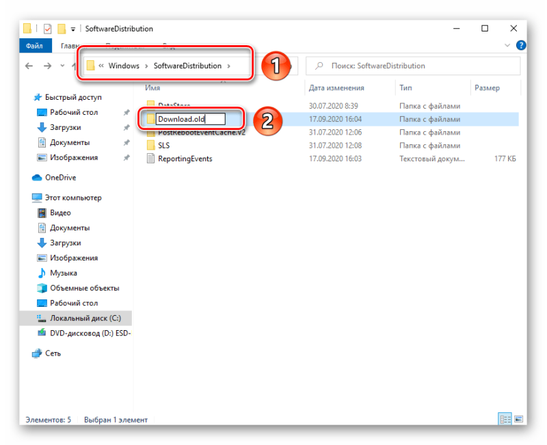Expand the ribbon with the chevron
This screenshot has height=445, width=547.
pos(507,45)
